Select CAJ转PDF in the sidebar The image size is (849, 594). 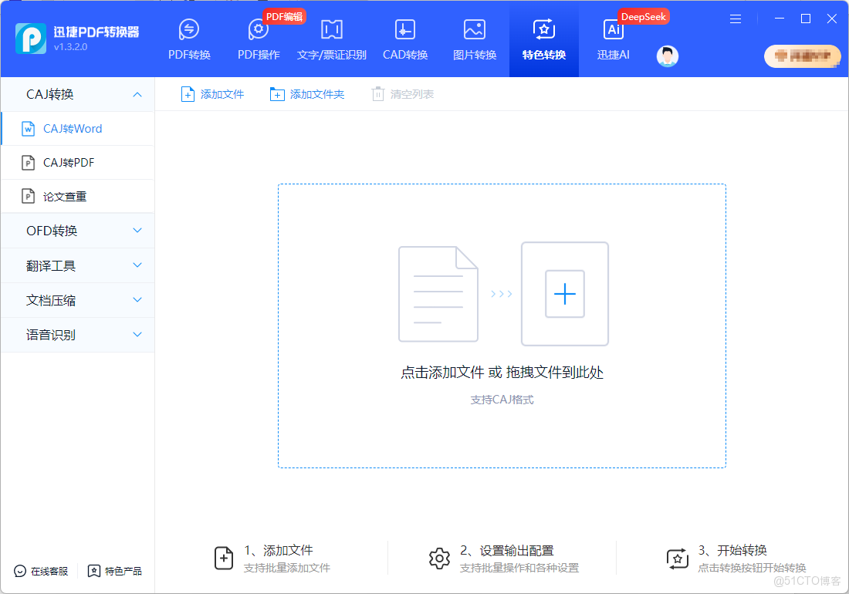tap(77, 162)
